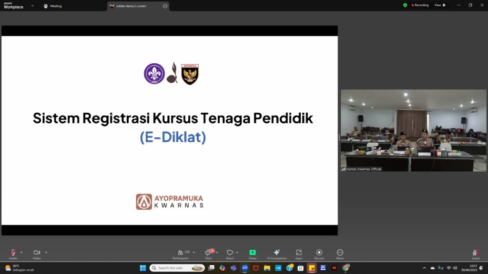Open Sticky Notes from the taskbar
This screenshot has height=274, width=488.
click(312, 268)
